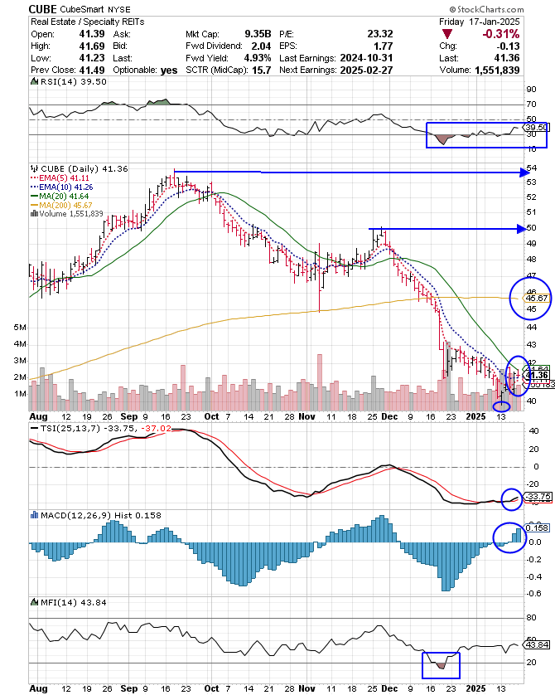Click the green MA(20) legend line marker
The width and height of the screenshot is (555, 695).
(x=35, y=196)
